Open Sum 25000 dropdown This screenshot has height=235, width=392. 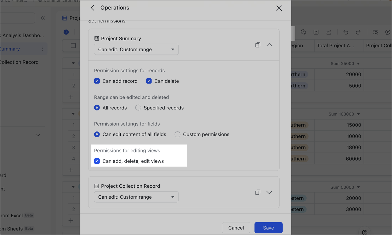(x=345, y=64)
